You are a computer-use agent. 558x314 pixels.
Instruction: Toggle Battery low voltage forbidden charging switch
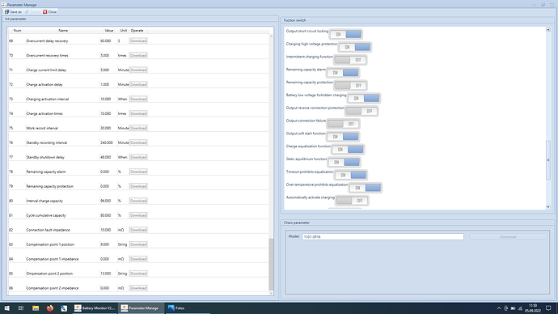(x=364, y=98)
